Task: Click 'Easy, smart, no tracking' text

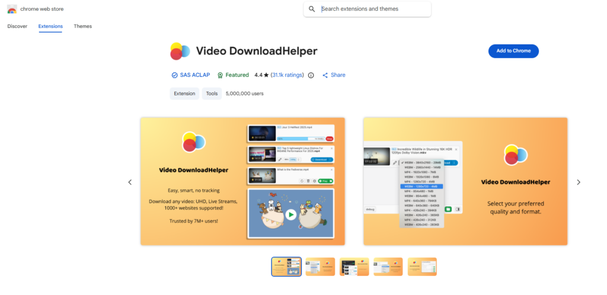Action: 194,190
